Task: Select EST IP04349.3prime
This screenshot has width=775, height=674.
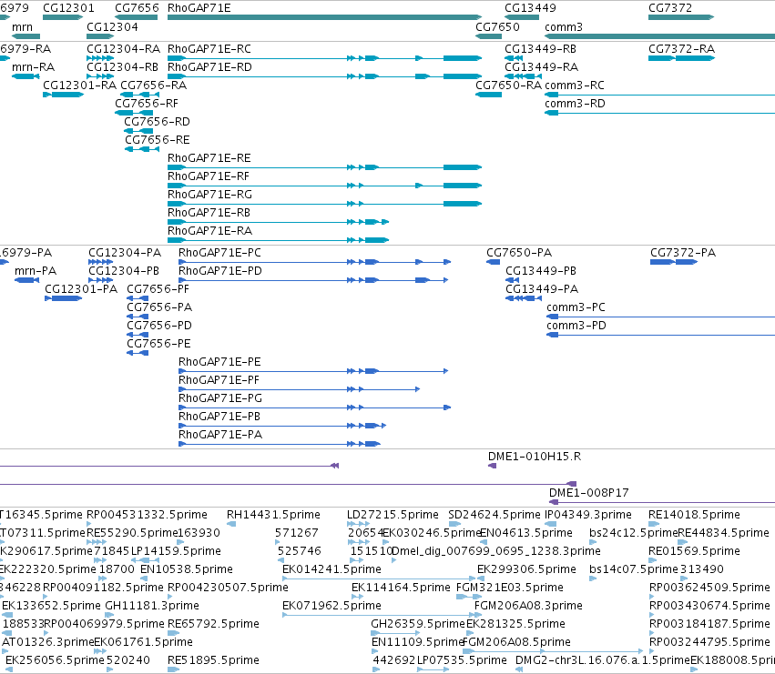Action: (x=551, y=525)
